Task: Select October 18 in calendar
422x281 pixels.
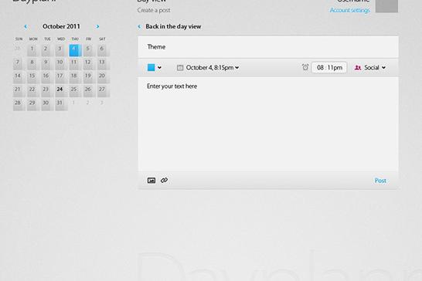Action: [75, 77]
